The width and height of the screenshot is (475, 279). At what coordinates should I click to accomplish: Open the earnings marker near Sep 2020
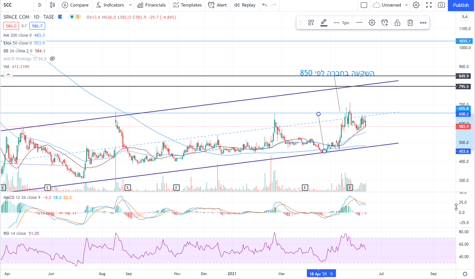(128, 187)
